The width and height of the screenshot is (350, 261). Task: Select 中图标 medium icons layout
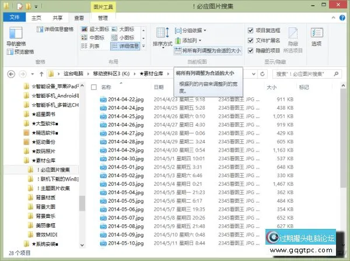93,37
